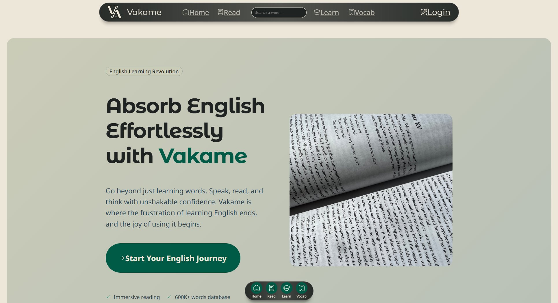Image resolution: width=558 pixels, height=303 pixels.
Task: Click the checkmark beside Immersive reading
Action: tap(108, 297)
